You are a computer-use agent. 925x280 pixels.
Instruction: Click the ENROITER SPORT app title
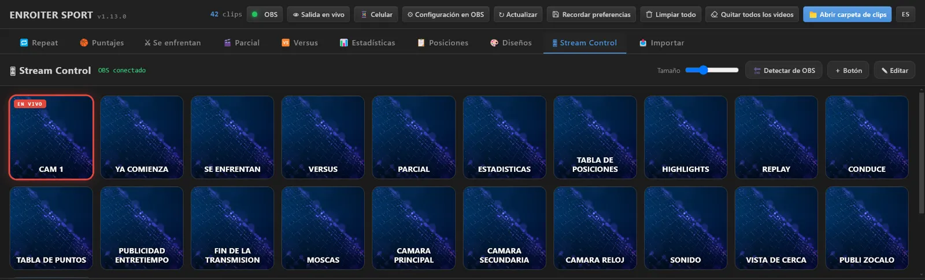tap(51, 15)
